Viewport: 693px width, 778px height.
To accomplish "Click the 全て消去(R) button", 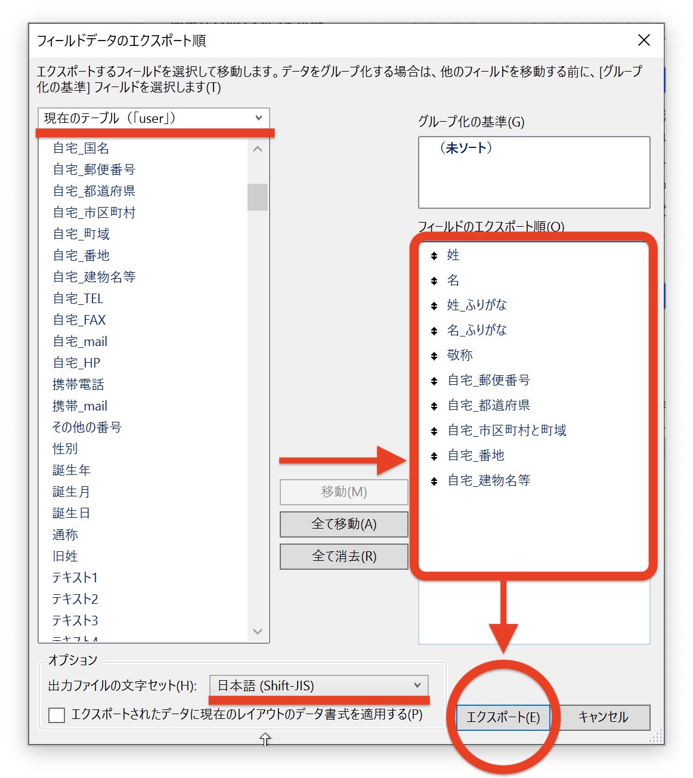I will click(344, 557).
